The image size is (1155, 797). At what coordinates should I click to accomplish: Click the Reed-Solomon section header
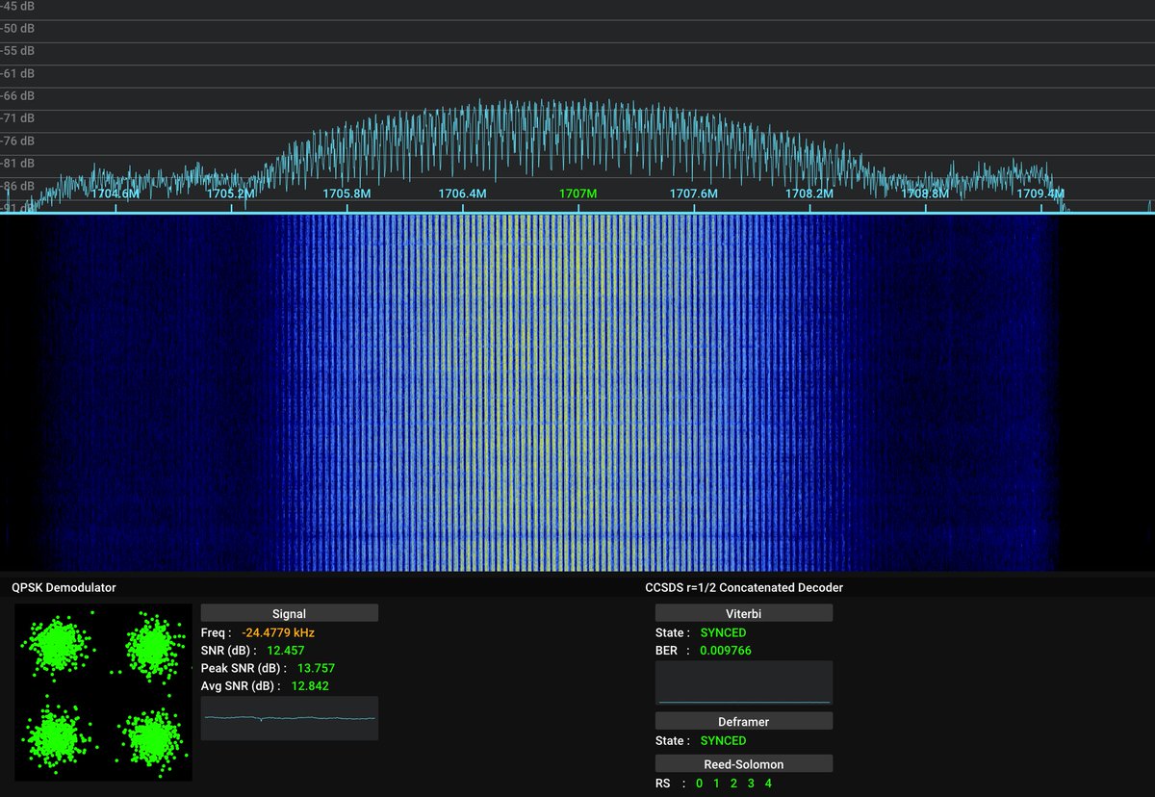[743, 764]
